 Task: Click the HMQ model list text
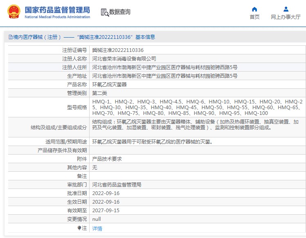click(197, 107)
